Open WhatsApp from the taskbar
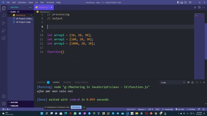 [x=75, y=113]
